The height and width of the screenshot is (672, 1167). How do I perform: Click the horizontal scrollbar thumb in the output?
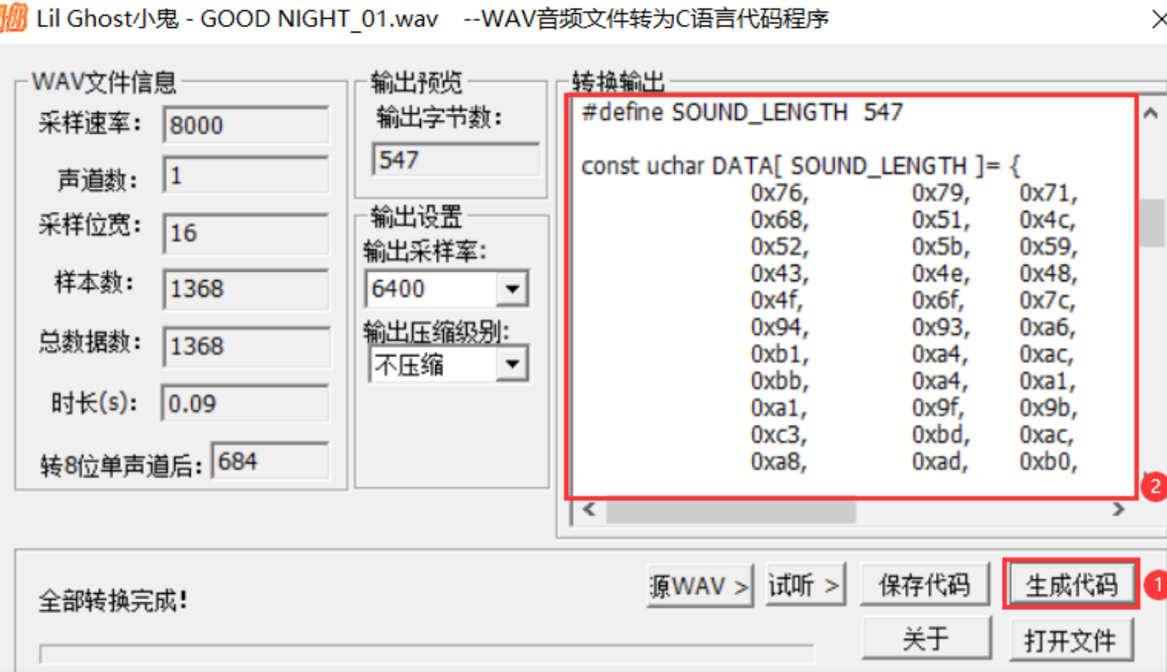[x=731, y=510]
